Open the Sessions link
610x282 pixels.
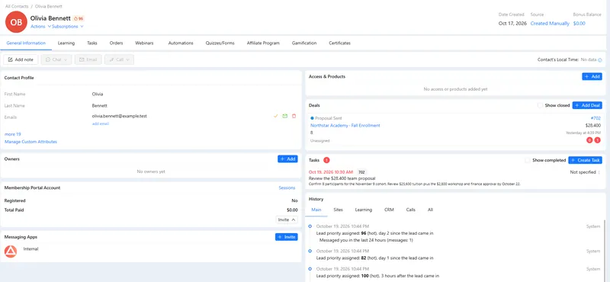287,187
